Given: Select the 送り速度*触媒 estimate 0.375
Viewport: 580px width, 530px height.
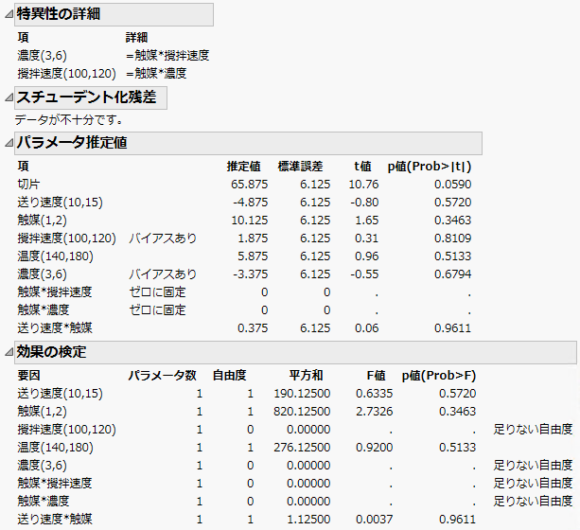Looking at the screenshot, I should click(x=253, y=327).
